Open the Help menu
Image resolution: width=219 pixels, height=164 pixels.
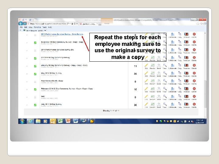tap(50, 27)
